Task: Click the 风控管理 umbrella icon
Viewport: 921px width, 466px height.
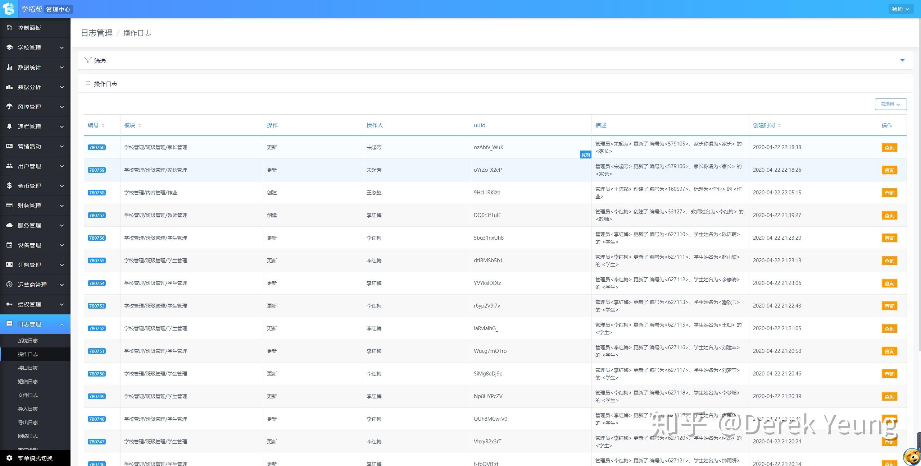Action: pos(9,107)
